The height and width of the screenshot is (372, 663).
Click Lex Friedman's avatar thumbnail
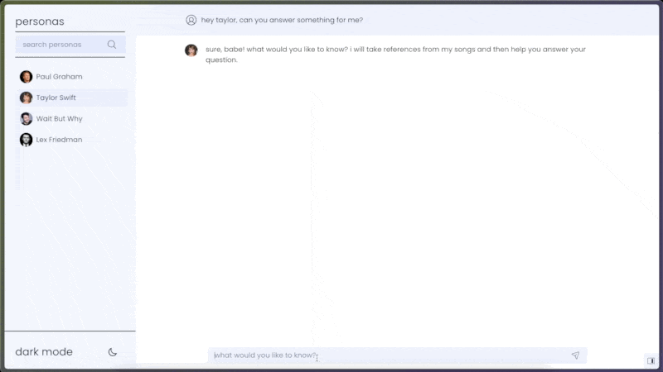pos(26,140)
